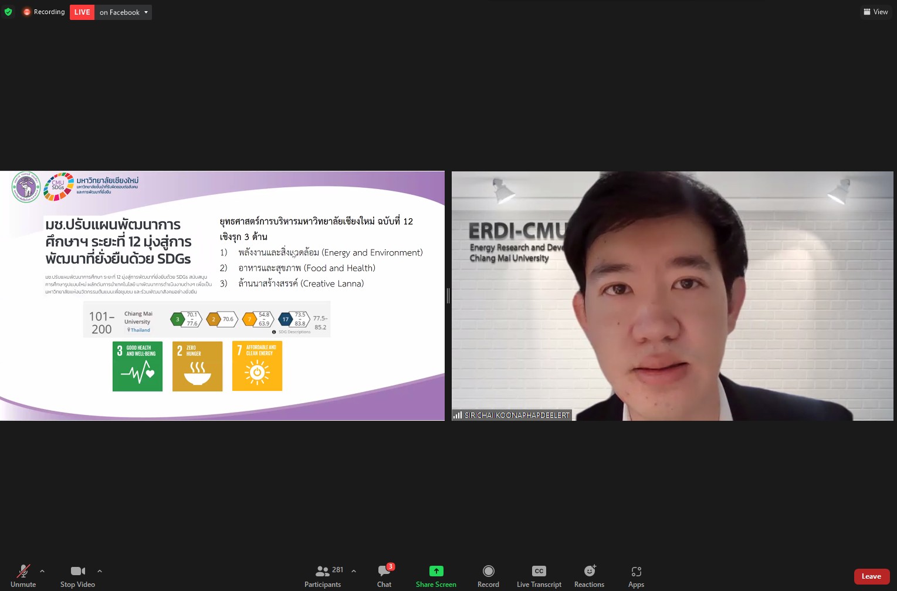
Task: Open the Reactions menu
Action: [589, 576]
